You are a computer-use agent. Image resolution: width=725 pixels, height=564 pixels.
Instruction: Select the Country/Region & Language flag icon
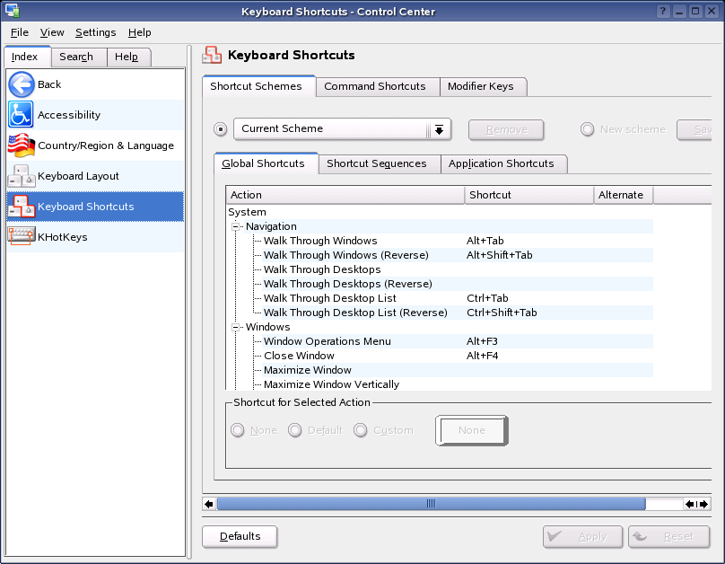(x=22, y=145)
